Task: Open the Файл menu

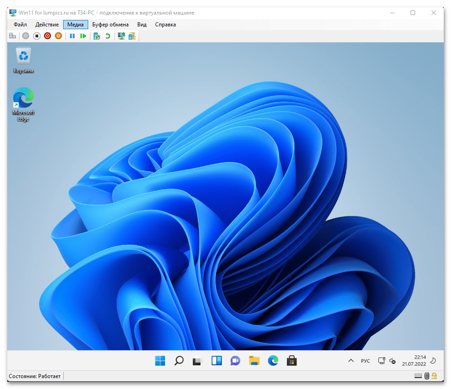Action: [20, 25]
